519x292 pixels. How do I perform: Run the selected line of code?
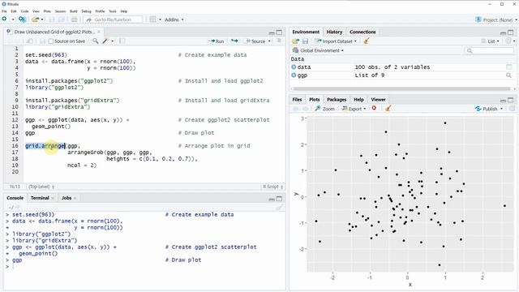(217, 41)
